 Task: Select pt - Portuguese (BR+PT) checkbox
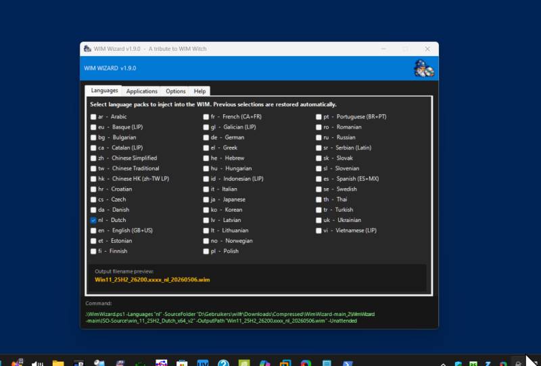[319, 117]
